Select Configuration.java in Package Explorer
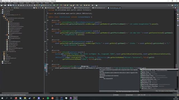 point(13,43)
